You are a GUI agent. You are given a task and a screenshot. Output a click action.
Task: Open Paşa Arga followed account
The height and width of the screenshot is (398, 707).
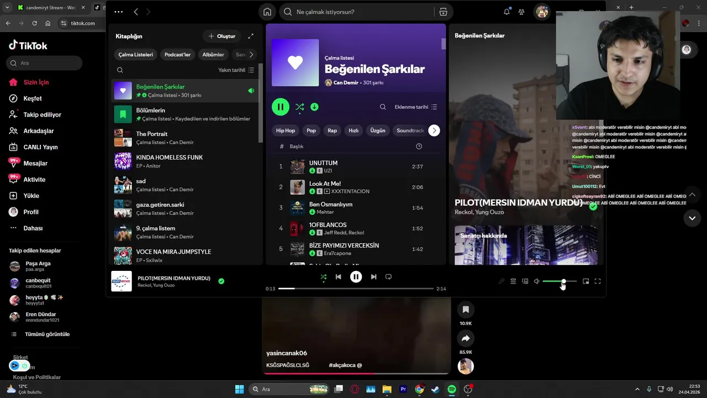(x=38, y=266)
